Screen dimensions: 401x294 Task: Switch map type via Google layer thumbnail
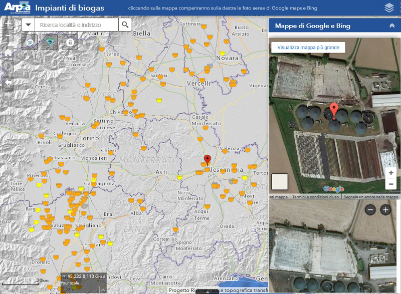click(x=280, y=182)
